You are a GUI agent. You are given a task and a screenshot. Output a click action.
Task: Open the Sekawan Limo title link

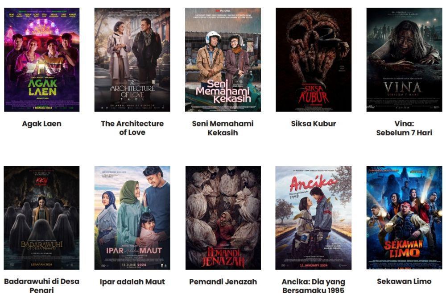coord(404,281)
